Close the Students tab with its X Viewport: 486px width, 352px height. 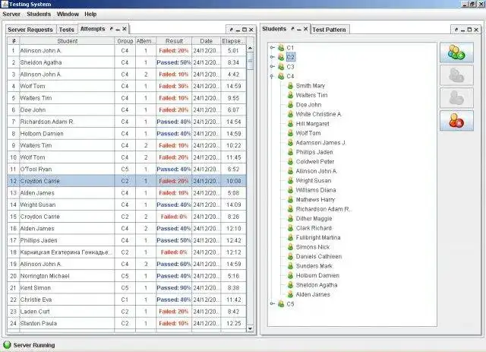[x=305, y=29]
